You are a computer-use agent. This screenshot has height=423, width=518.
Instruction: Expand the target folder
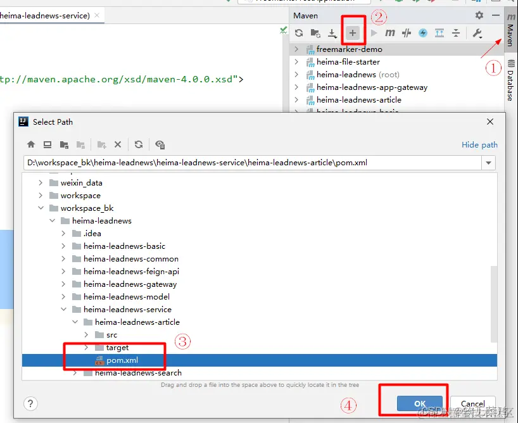(x=86, y=347)
